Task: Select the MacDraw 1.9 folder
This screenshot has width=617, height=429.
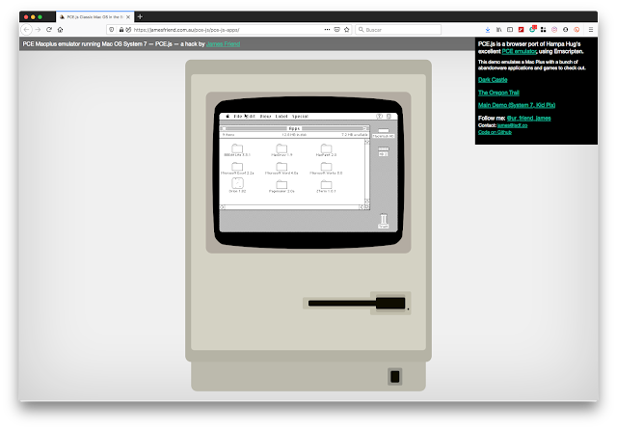Action: [282, 150]
